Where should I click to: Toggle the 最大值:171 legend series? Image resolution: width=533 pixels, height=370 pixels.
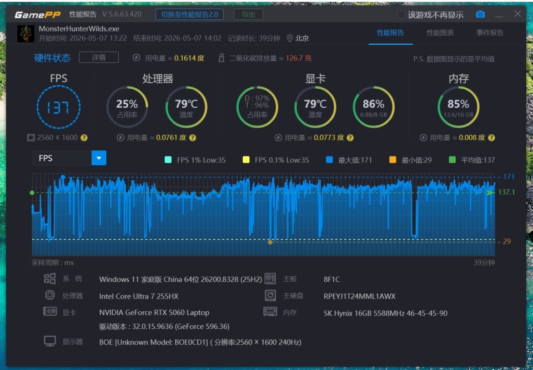(349, 160)
